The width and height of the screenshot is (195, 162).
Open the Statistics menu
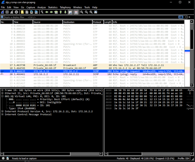coord(53,7)
